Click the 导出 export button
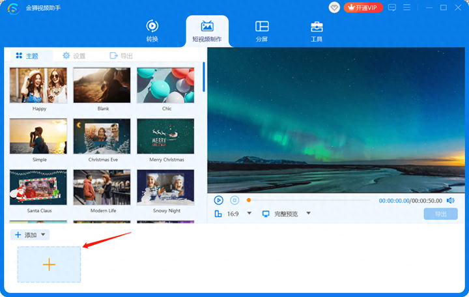This screenshot has width=469, height=297. tap(440, 214)
